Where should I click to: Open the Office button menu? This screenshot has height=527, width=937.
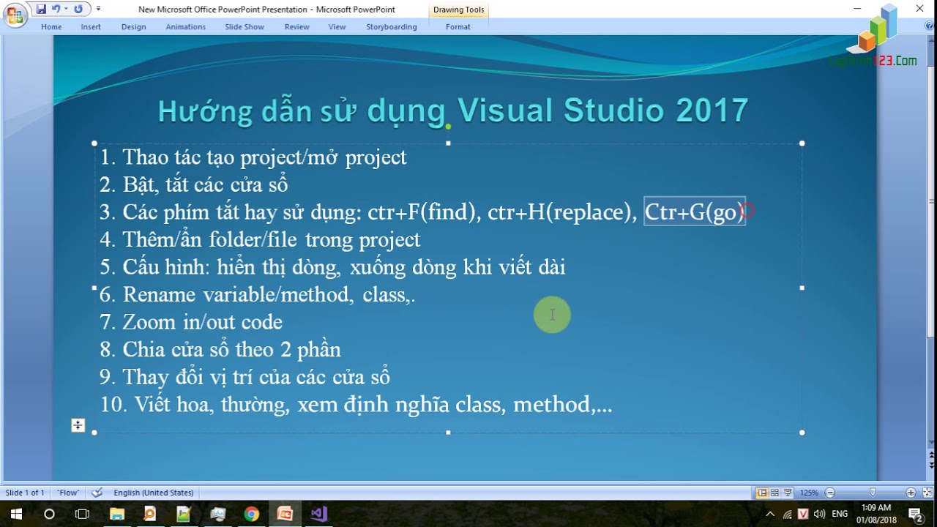(15, 15)
